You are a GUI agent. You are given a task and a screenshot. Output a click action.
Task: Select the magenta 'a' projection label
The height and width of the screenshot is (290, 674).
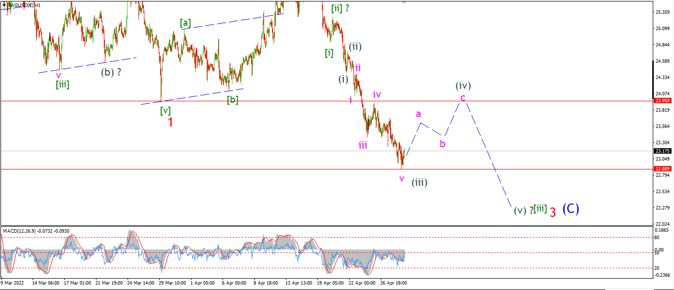[x=418, y=114]
